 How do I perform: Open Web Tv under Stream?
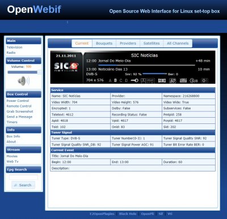coord(12,161)
